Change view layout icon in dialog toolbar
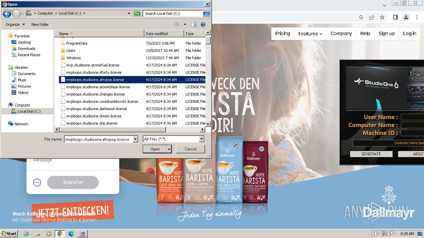This screenshot has width=424, height=238. tap(177, 24)
